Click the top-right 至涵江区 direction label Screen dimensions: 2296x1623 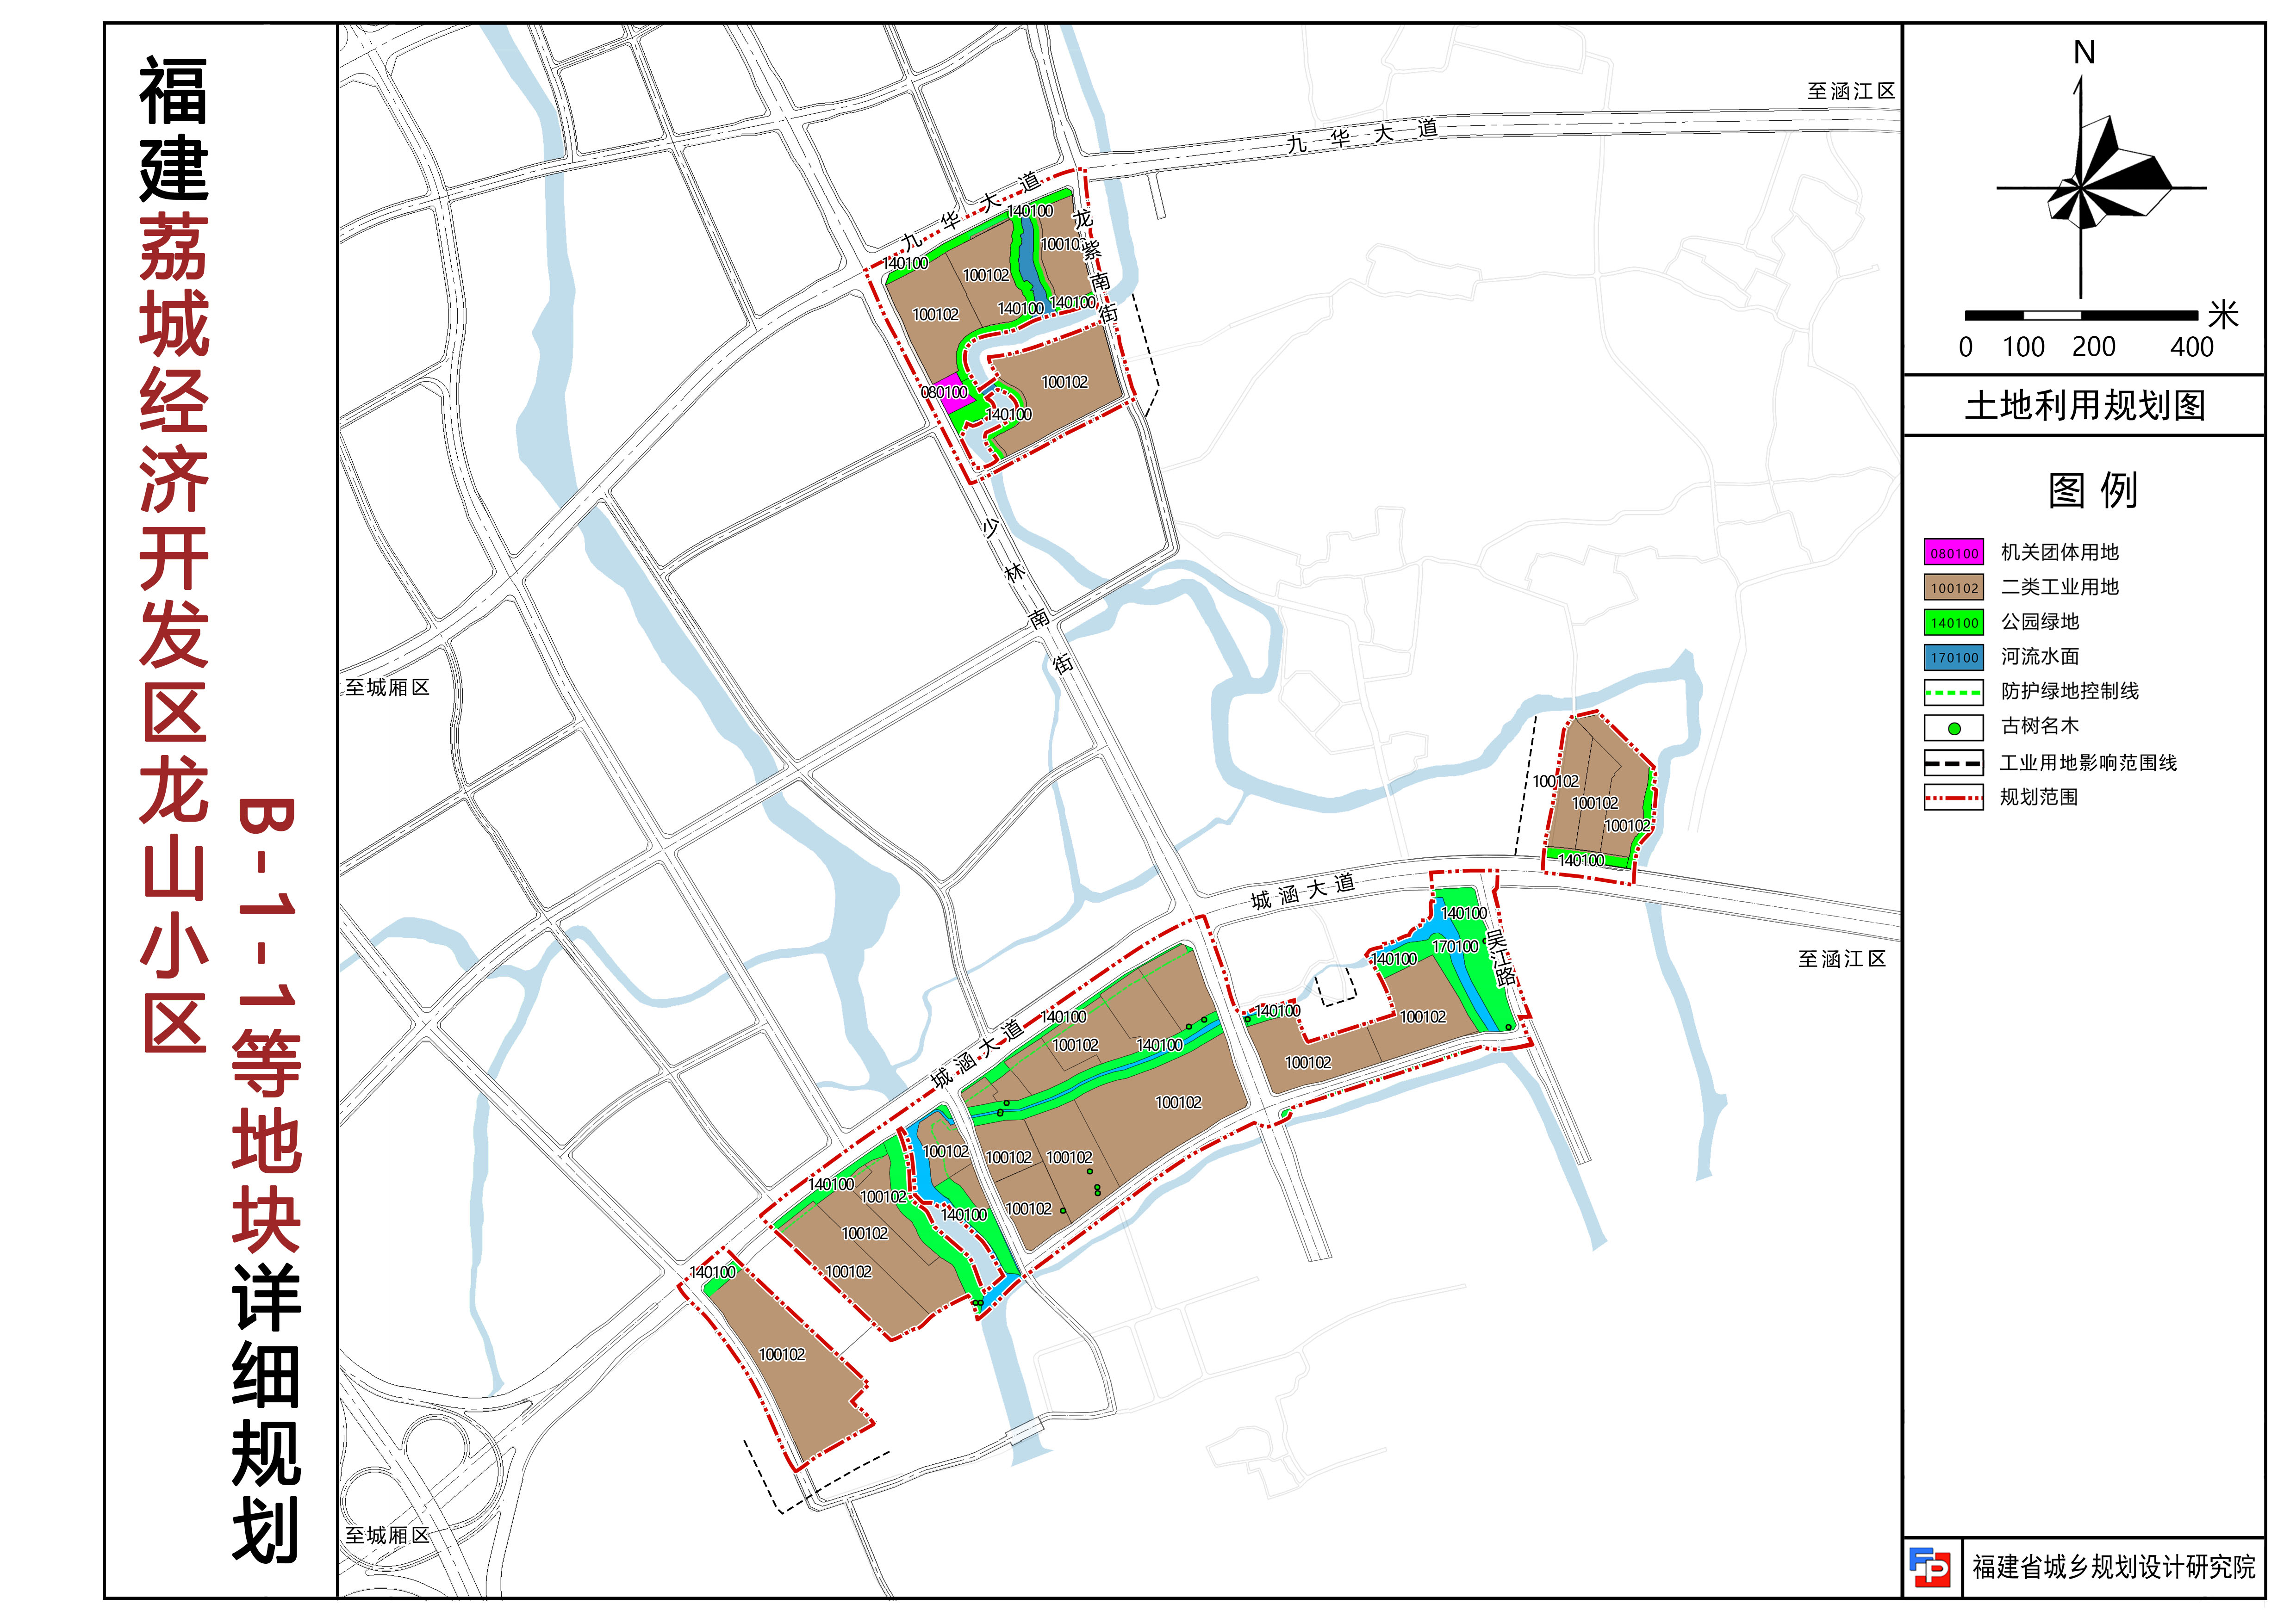[1850, 91]
